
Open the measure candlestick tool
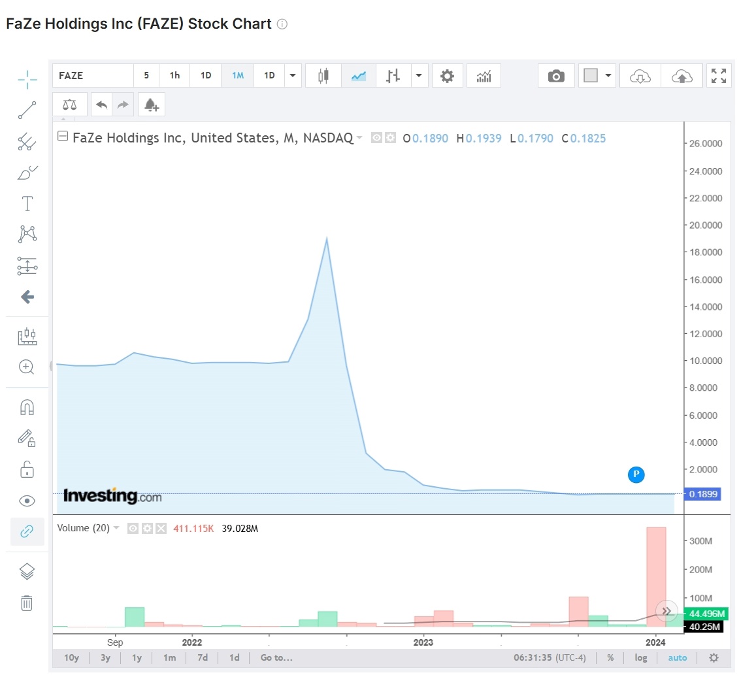coord(27,336)
